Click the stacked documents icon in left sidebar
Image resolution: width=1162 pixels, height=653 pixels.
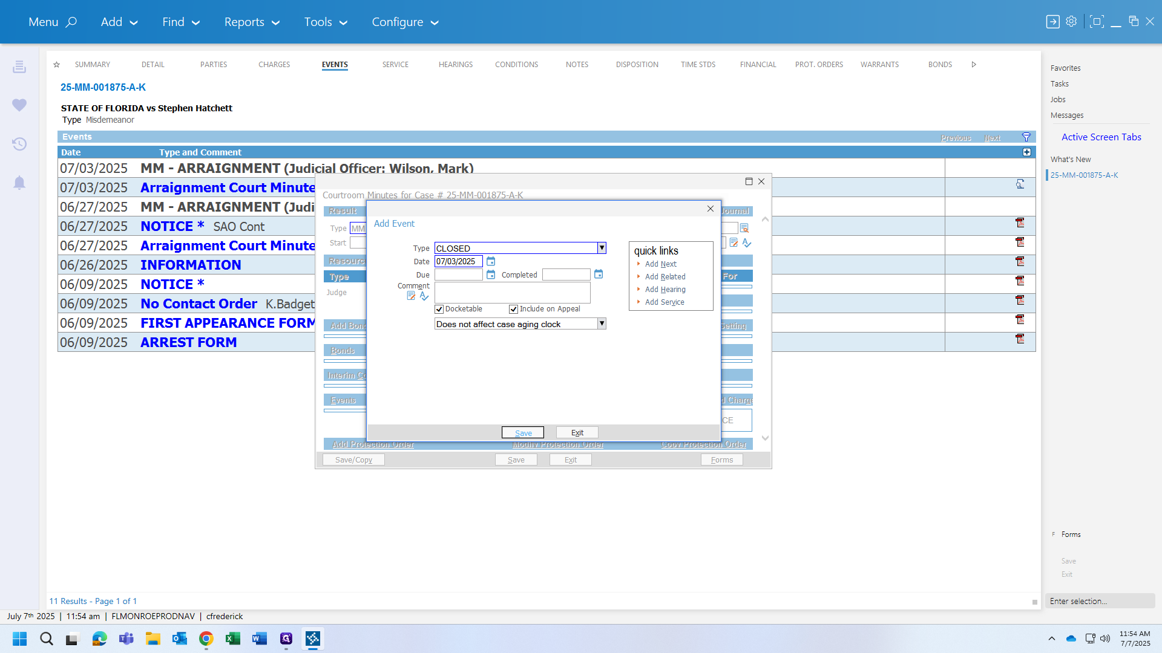[x=19, y=67]
